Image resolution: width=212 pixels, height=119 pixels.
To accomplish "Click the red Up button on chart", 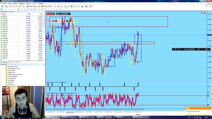I will (x=48, y=14).
